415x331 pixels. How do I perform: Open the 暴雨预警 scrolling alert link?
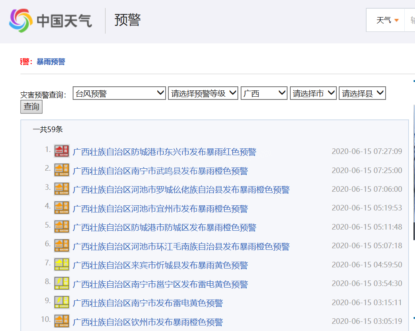tap(51, 62)
